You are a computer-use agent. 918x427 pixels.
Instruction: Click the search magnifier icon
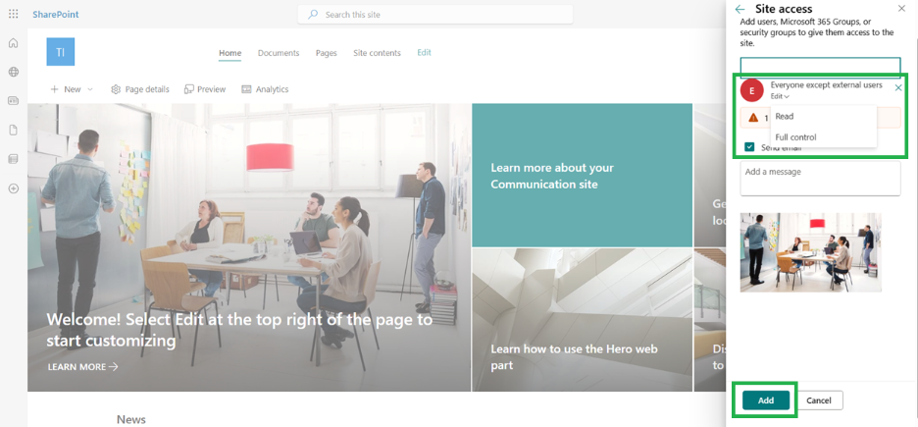pos(313,15)
